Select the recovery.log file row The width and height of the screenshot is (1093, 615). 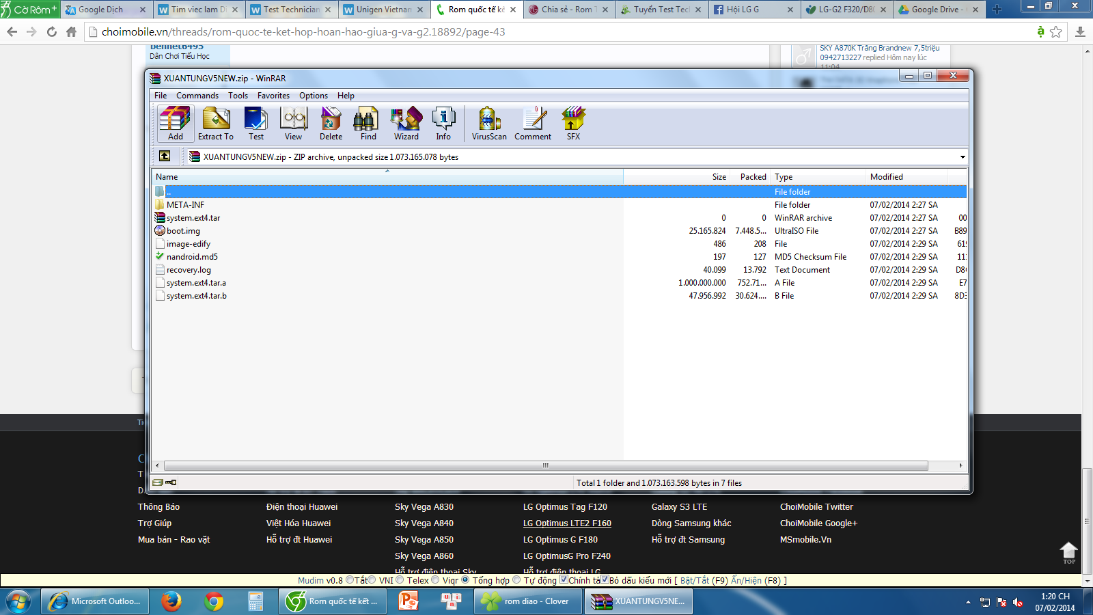tap(559, 270)
